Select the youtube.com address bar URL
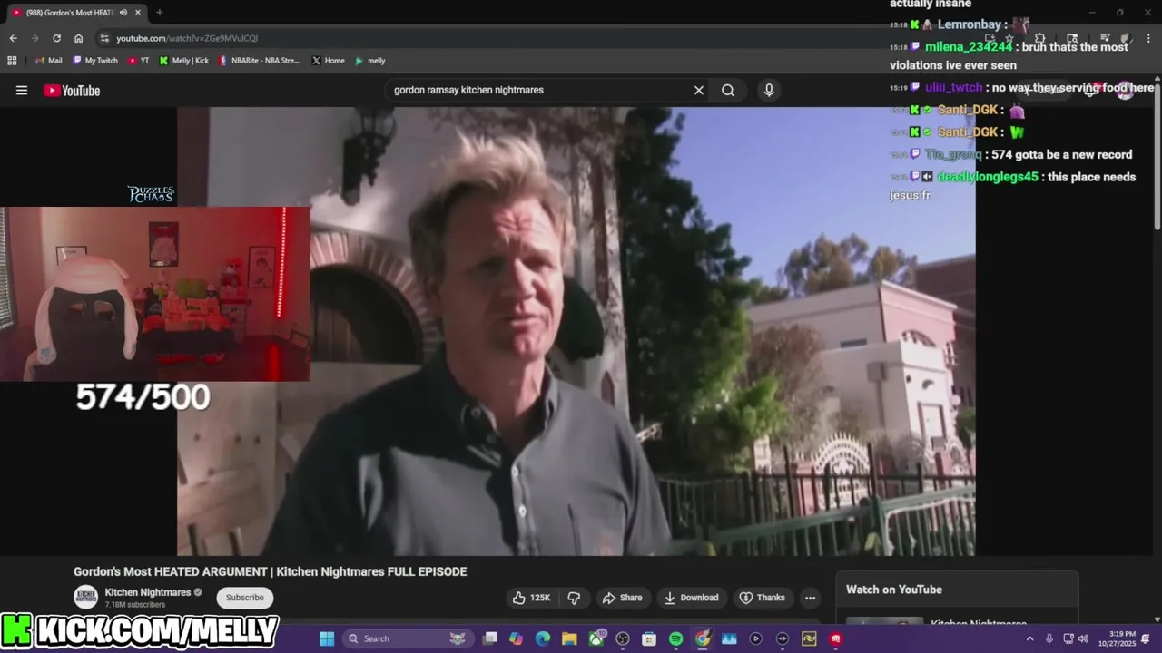 click(187, 38)
